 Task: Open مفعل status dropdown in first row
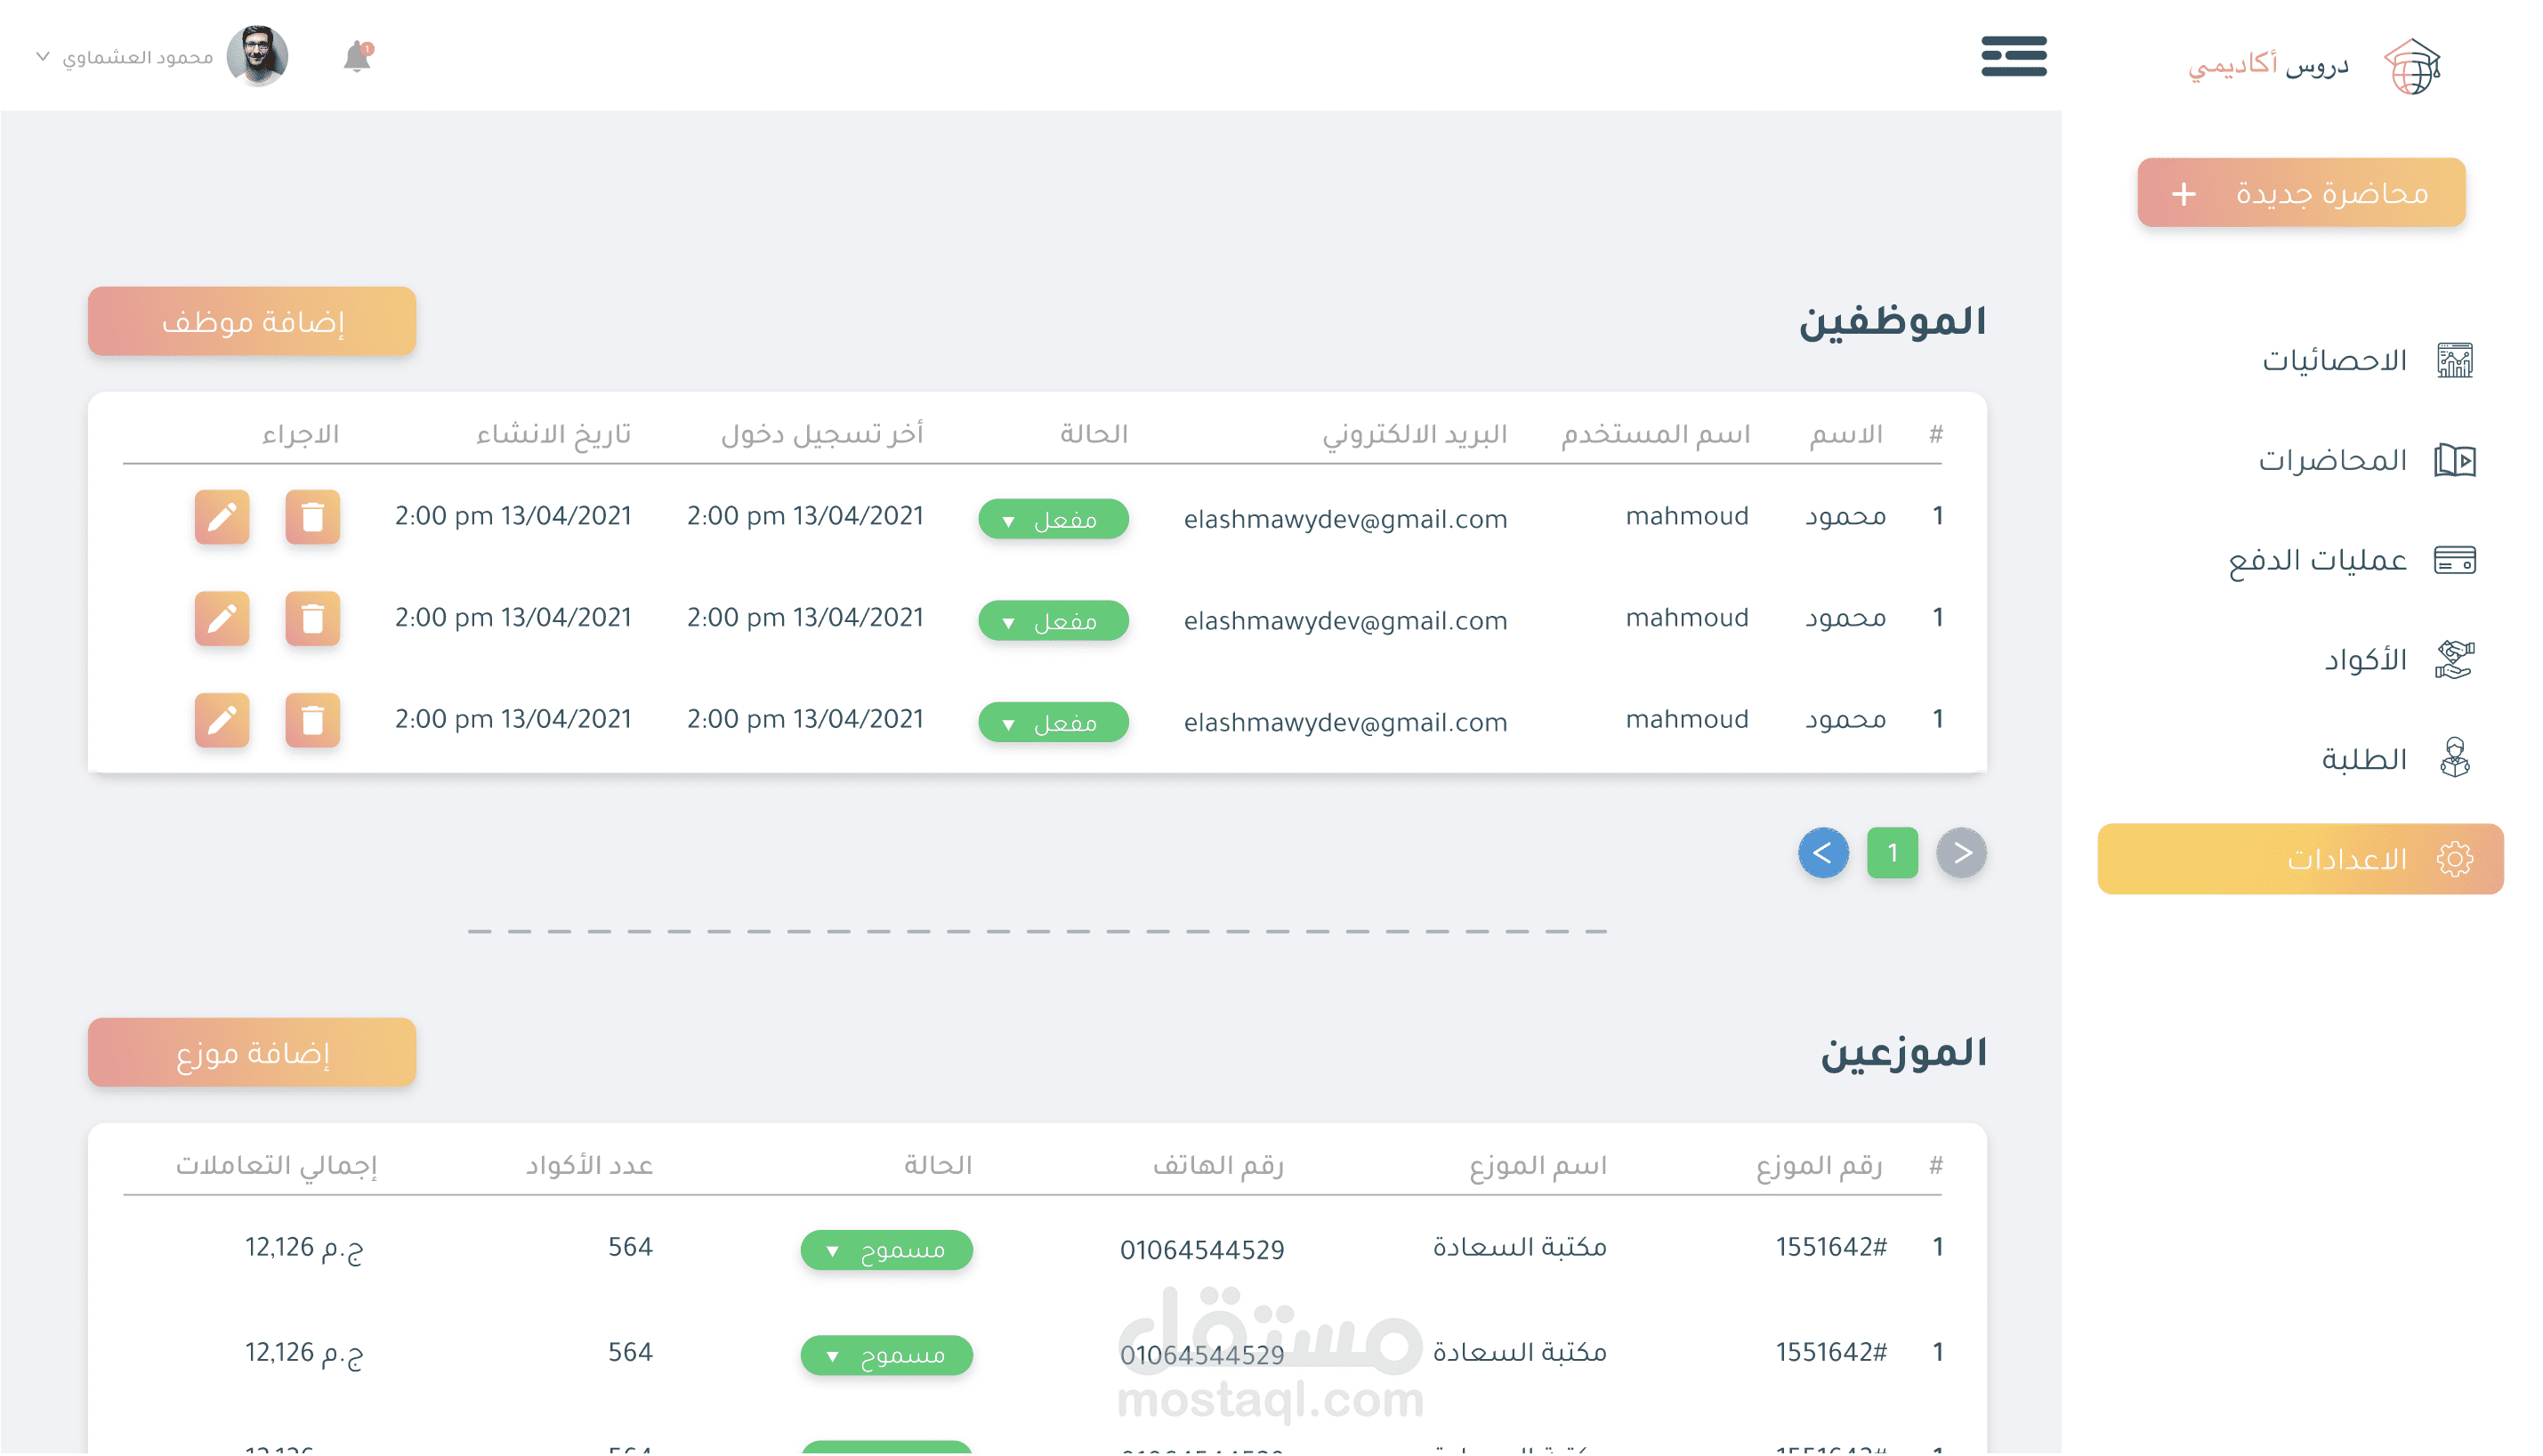click(1053, 520)
